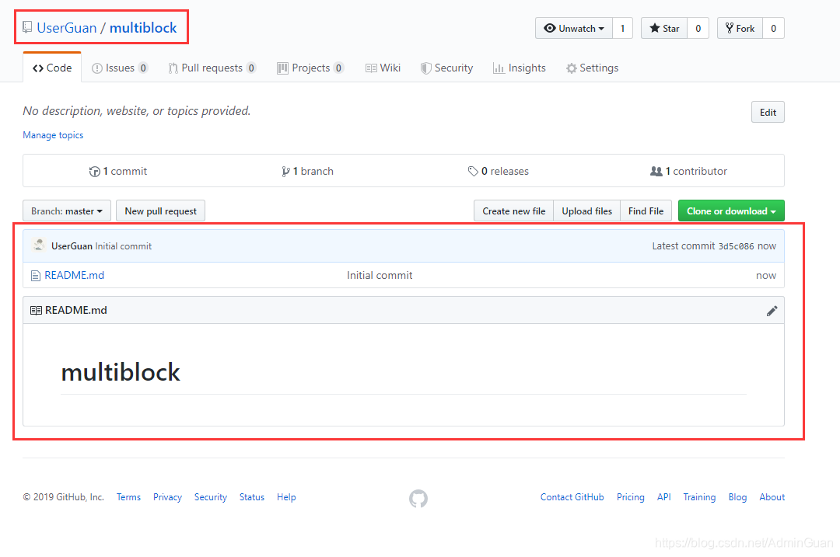Viewport: 840px width, 557px height.
Task: Open the UserGuan owner profile link
Action: click(x=67, y=28)
